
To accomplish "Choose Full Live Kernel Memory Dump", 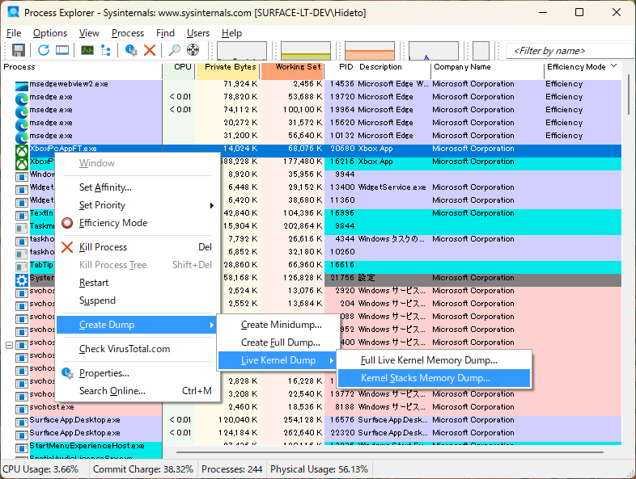I will 434,360.
